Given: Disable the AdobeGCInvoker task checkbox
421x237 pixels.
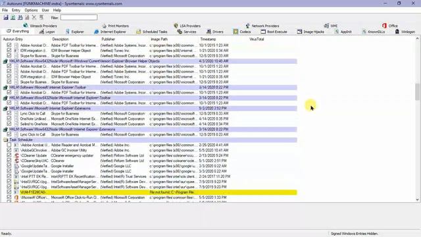Looking at the screenshot, I should point(9,150).
